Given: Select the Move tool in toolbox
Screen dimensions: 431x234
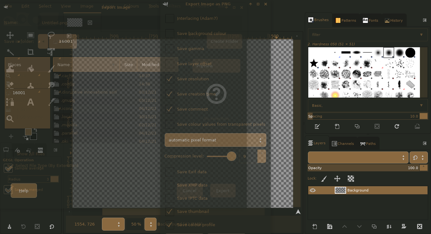Looking at the screenshot, I should tap(10, 35).
